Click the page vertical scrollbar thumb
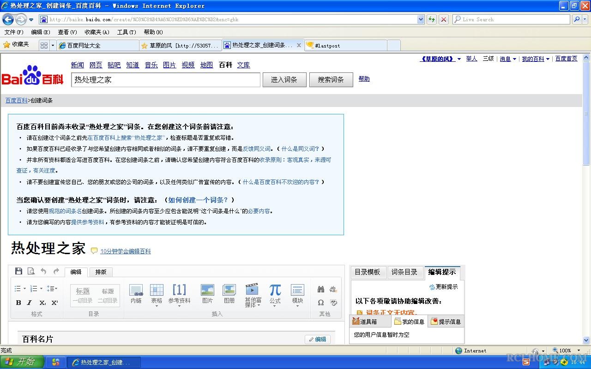591x369 pixels. pos(586,114)
